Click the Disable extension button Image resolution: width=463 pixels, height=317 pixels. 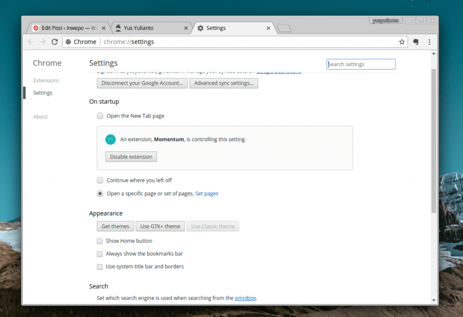pyautogui.click(x=131, y=156)
